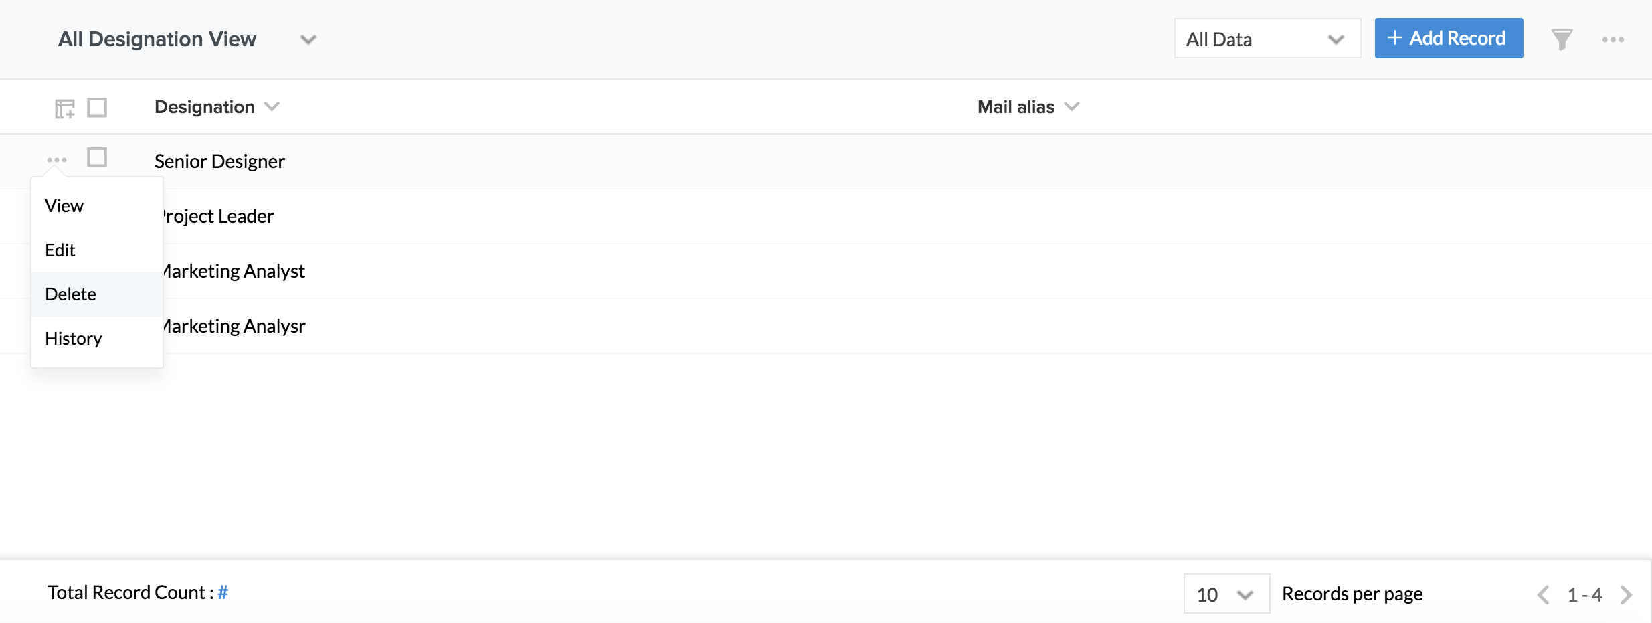The width and height of the screenshot is (1652, 623).
Task: Sort using Designation column header arrow
Action: (x=272, y=107)
